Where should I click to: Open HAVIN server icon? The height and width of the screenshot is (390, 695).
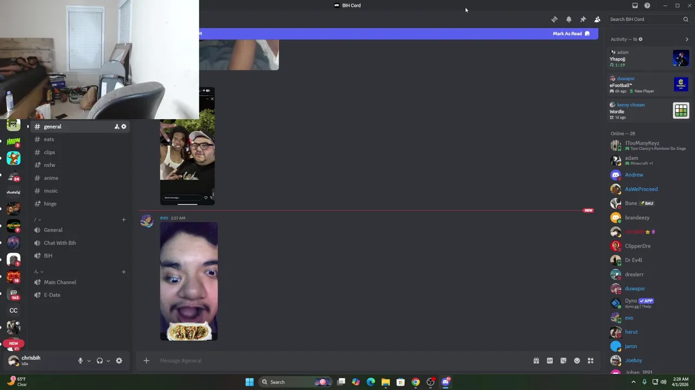tap(14, 142)
